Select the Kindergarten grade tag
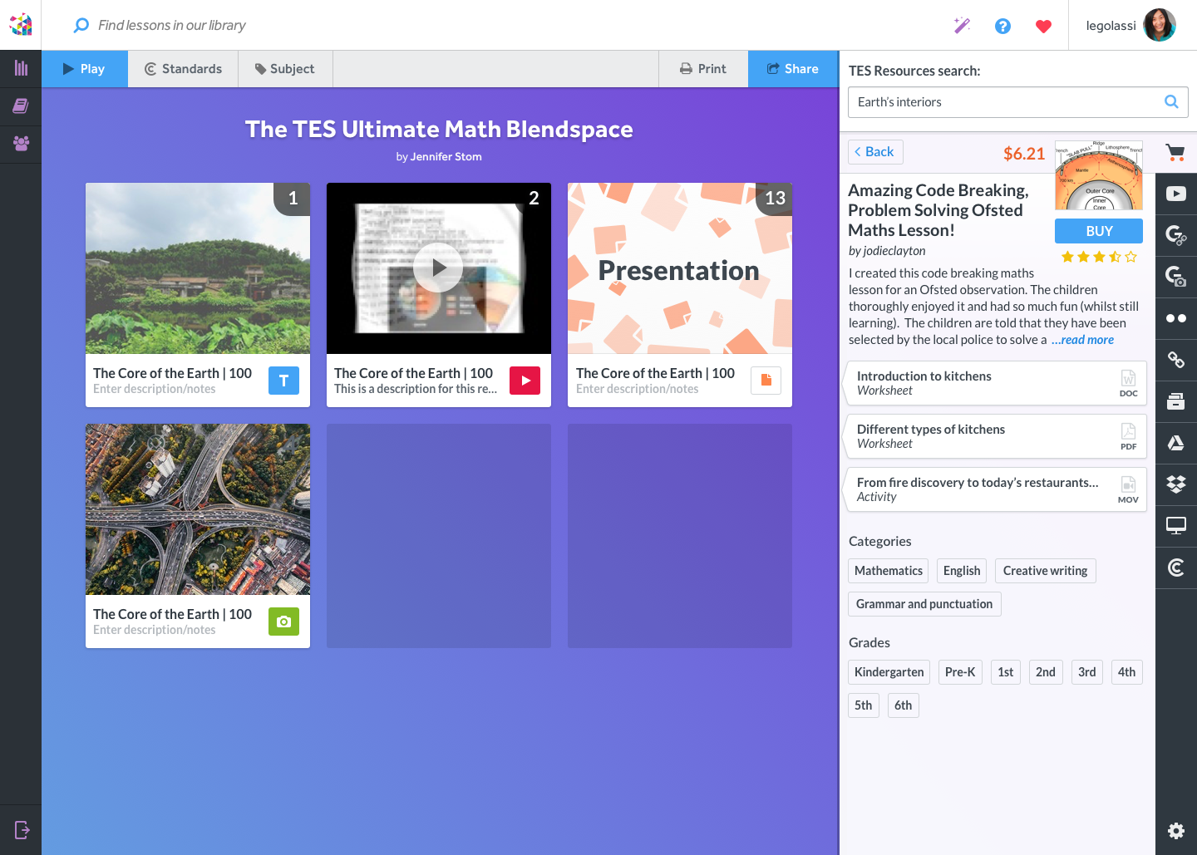Image resolution: width=1197 pixels, height=855 pixels. 889,672
